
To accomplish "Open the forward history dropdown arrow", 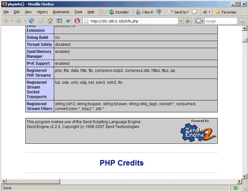I will click(25, 21).
